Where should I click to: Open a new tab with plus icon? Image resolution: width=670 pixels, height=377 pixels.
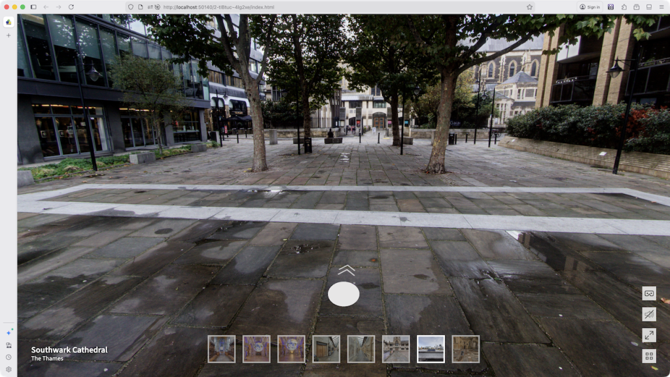click(x=9, y=35)
